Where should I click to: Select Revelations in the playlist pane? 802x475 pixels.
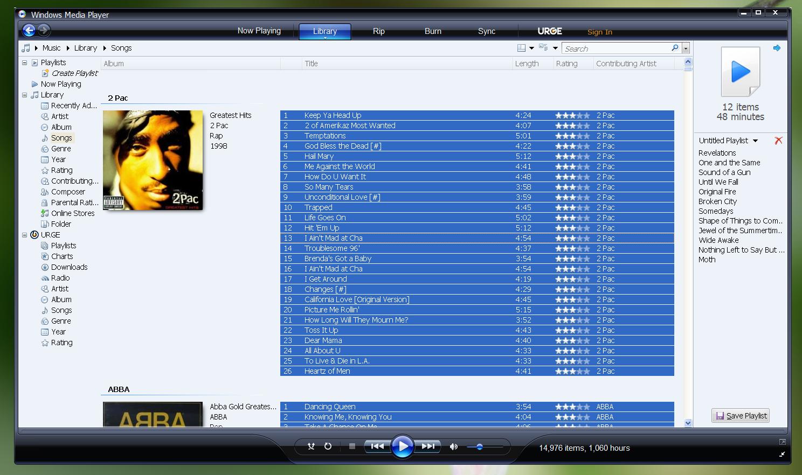(717, 153)
